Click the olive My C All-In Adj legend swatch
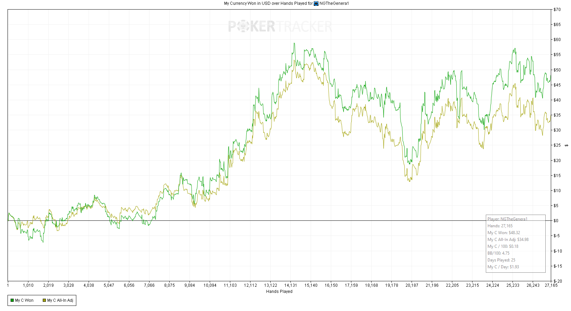 click(44, 300)
